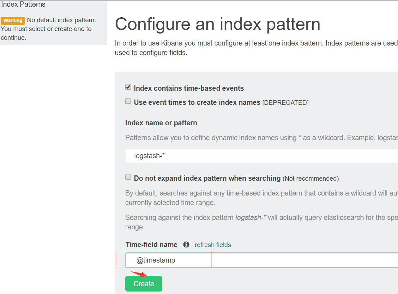
Task: Check Do not expand index pattern checkbox
Action: click(x=128, y=177)
